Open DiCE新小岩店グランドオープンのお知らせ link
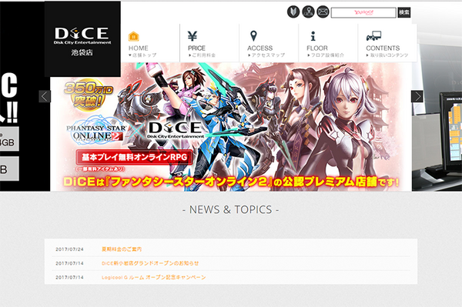The image size is (462, 307). tap(150, 263)
